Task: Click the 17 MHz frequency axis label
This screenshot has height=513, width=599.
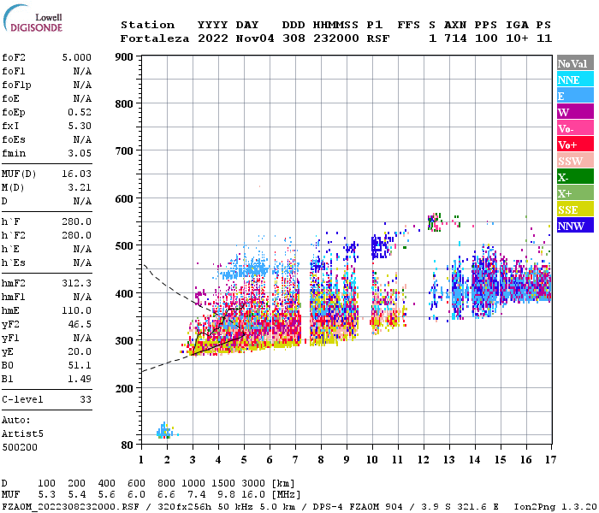Action: [550, 460]
